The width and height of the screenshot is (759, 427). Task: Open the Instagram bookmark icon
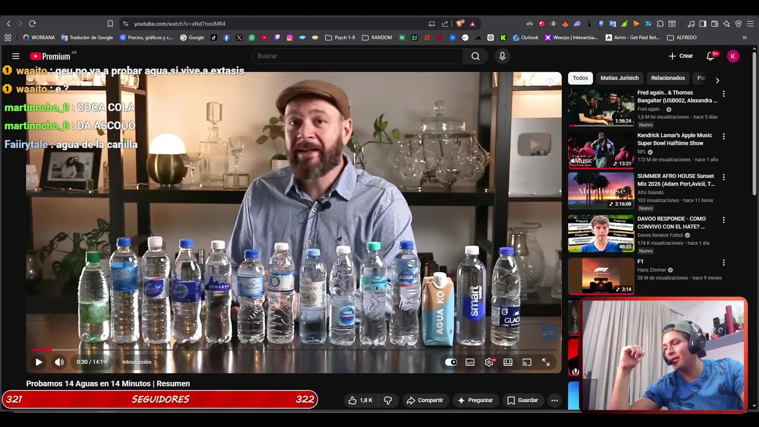(289, 37)
